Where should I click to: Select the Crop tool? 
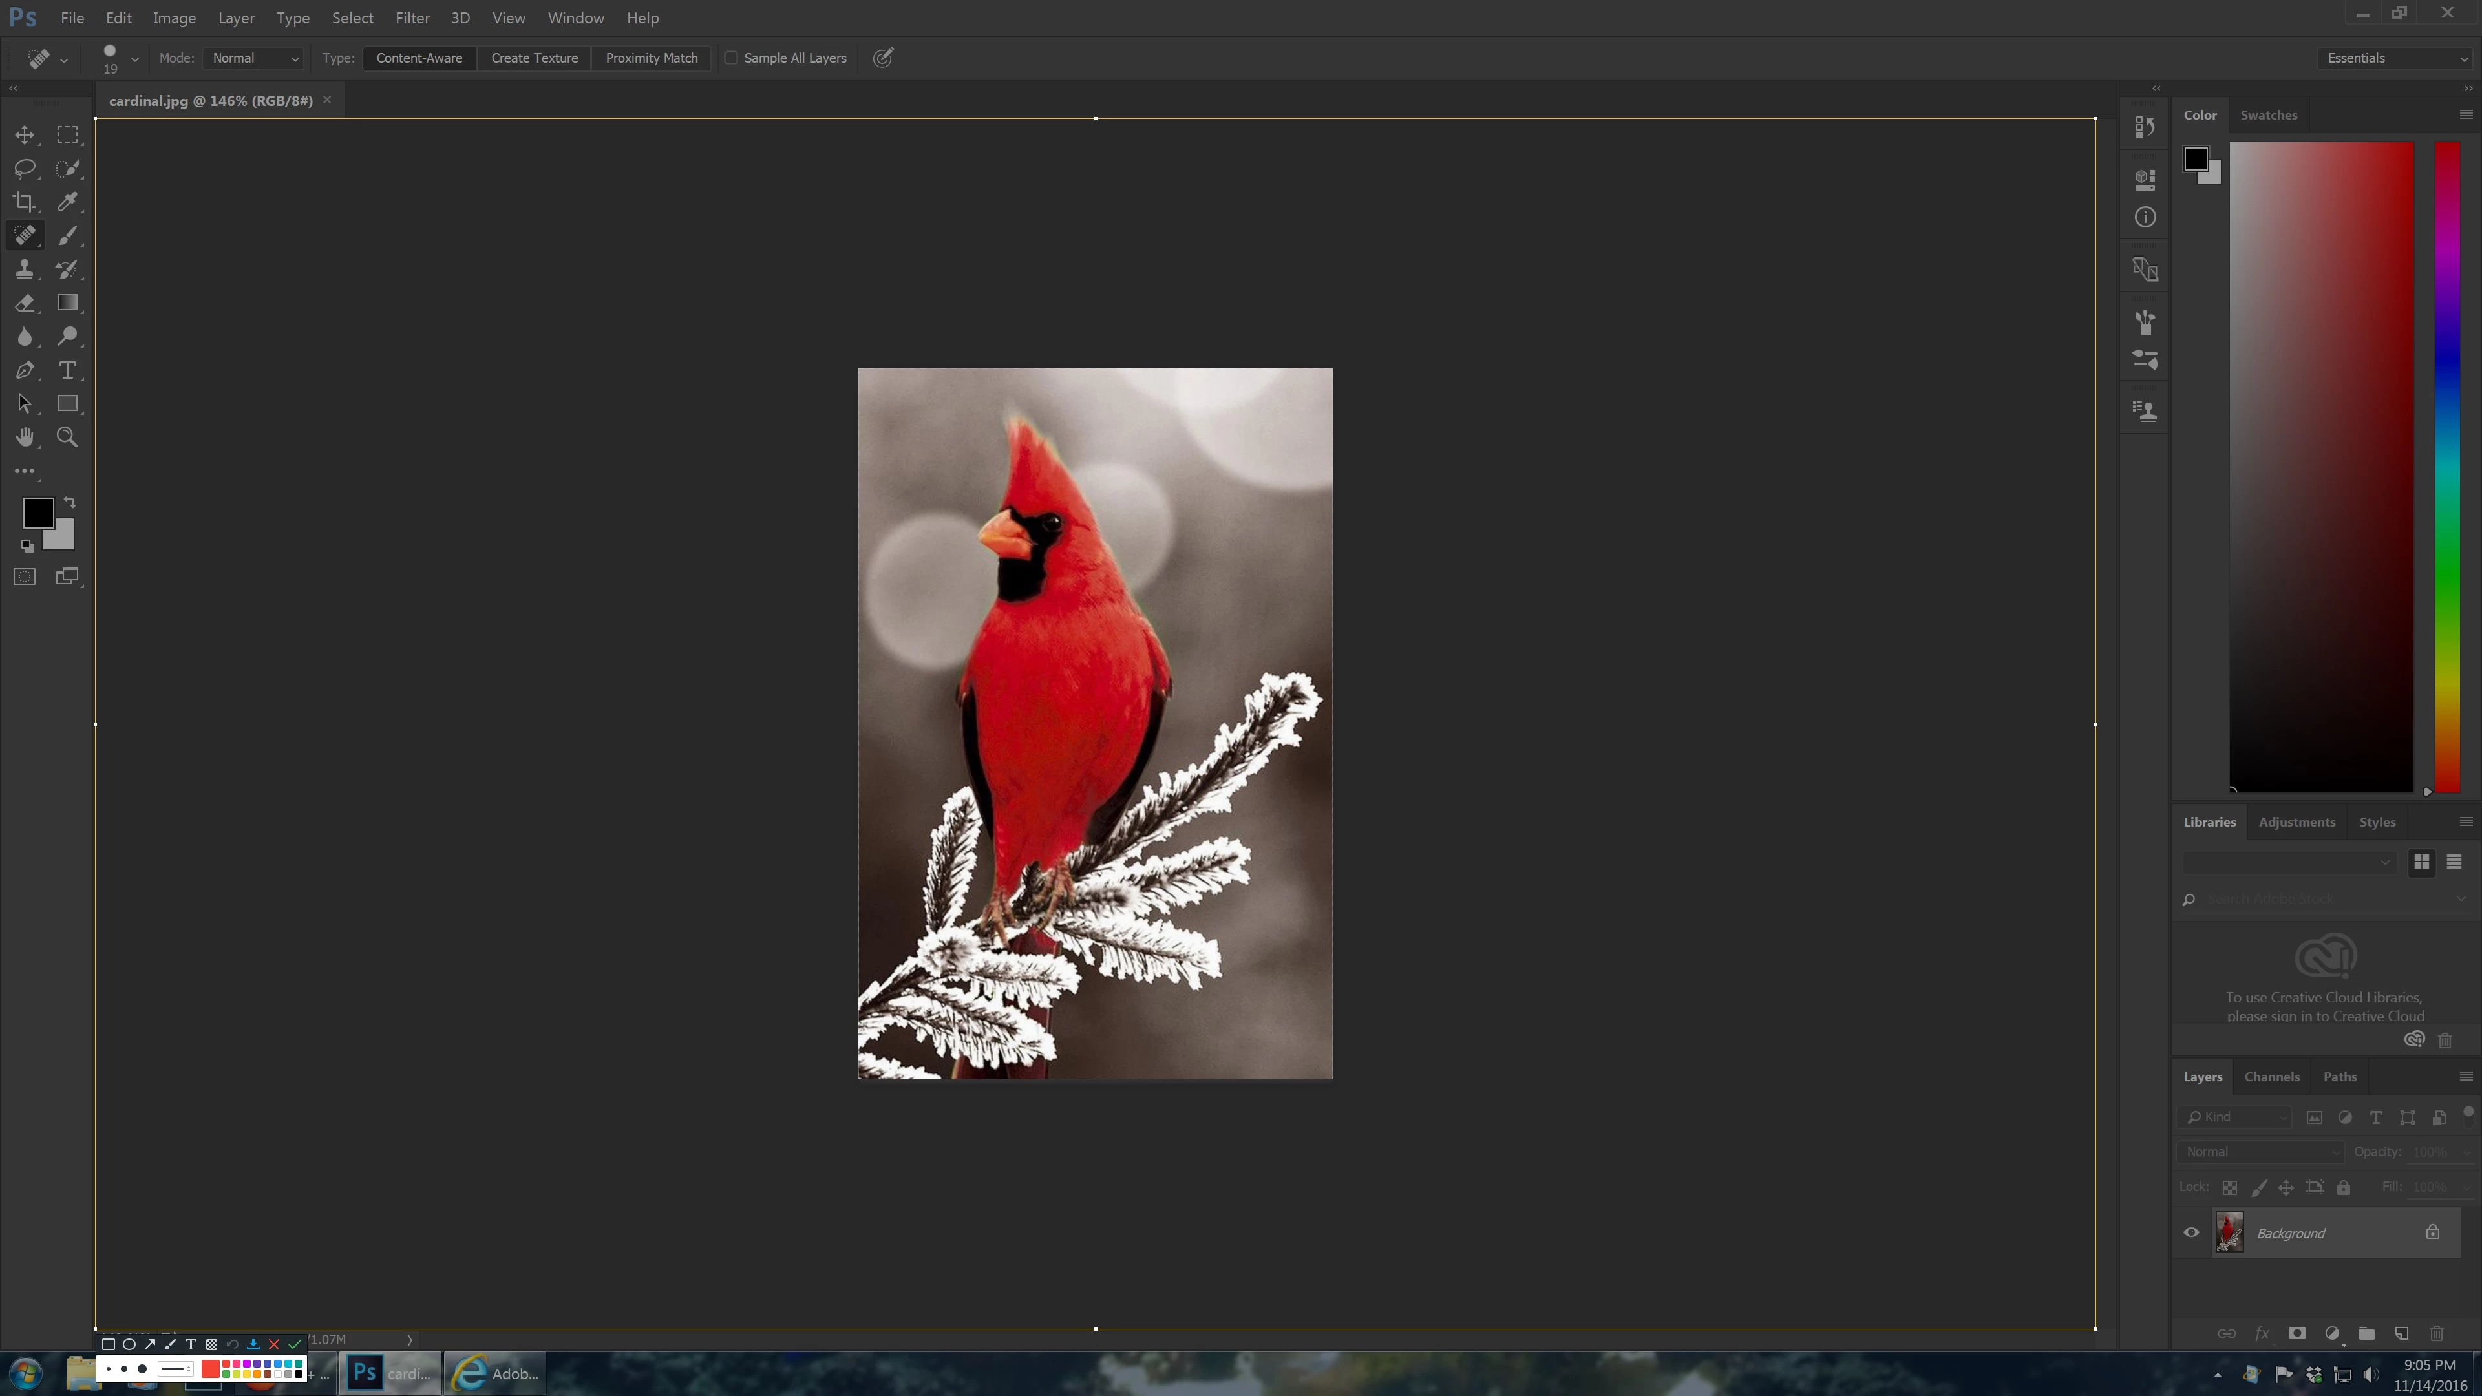click(24, 202)
